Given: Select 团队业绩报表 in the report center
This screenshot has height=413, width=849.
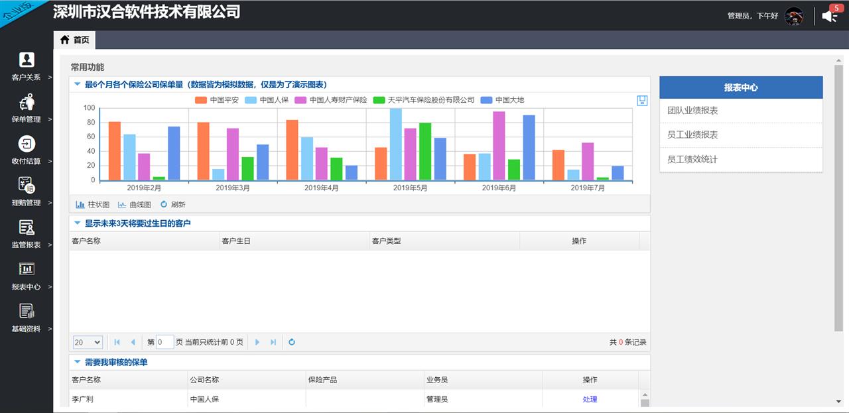Looking at the screenshot, I should point(692,111).
